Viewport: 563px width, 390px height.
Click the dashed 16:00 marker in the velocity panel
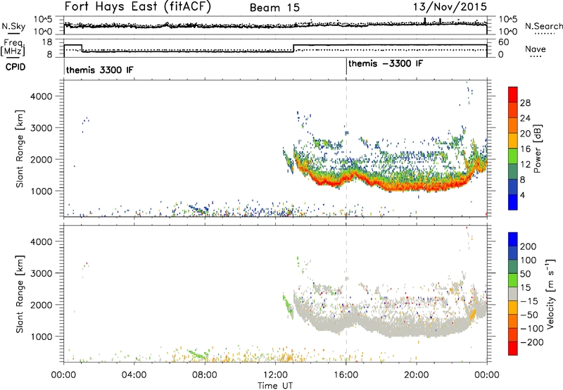pyautogui.click(x=346, y=294)
